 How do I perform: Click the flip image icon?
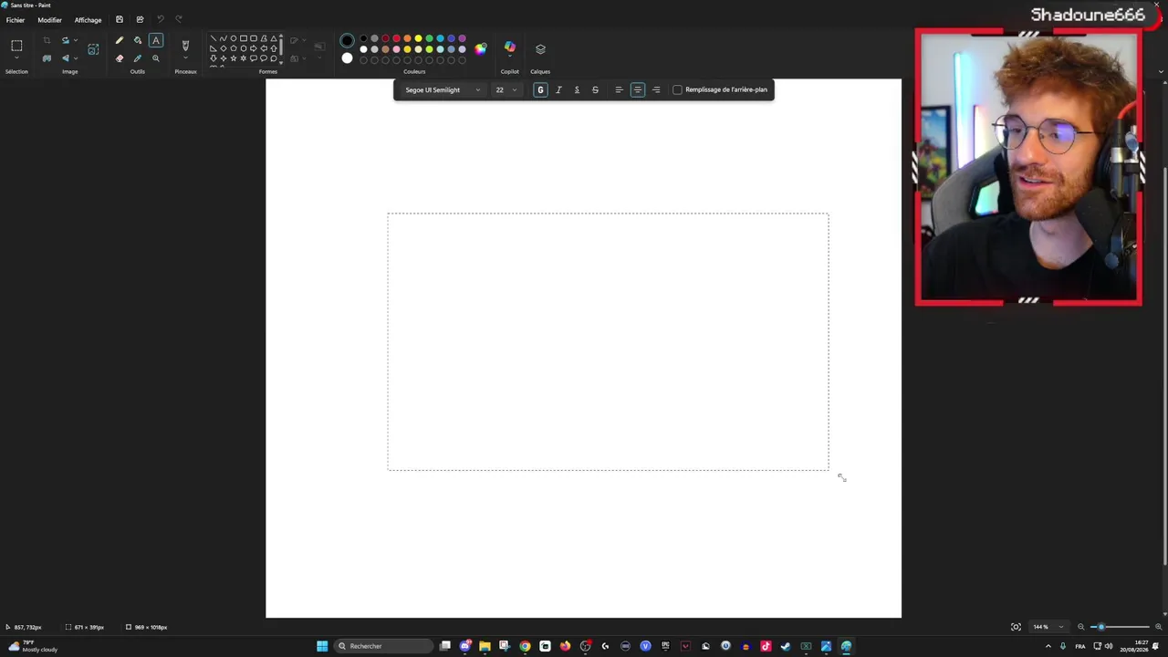65,58
